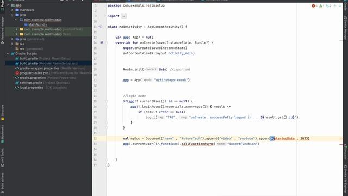
Task: Click the Realm.init call on line 19
Action: tap(145, 69)
